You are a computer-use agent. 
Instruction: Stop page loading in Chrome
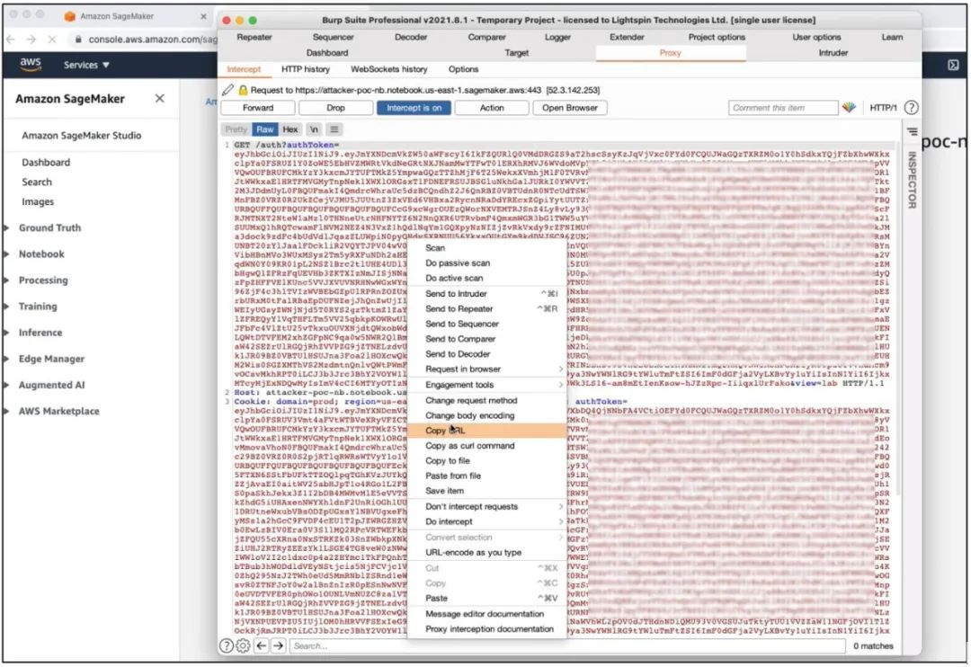pos(52,39)
